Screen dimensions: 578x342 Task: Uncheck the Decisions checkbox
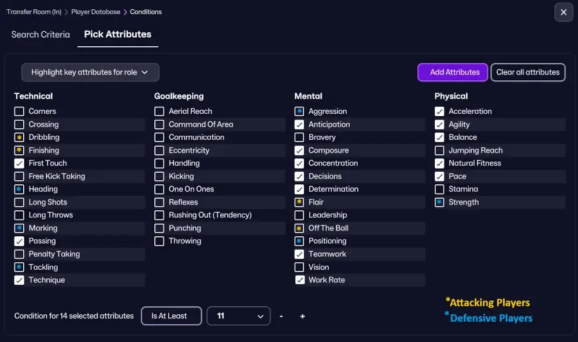[299, 176]
